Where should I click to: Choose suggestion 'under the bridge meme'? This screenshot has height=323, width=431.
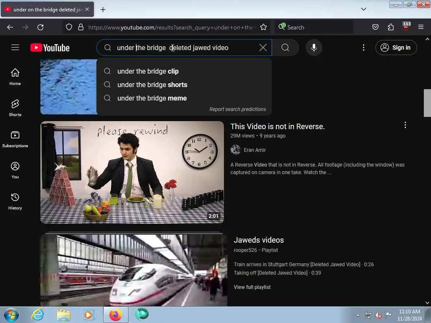(184, 98)
